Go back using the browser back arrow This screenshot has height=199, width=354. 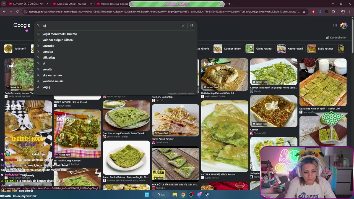4,12
